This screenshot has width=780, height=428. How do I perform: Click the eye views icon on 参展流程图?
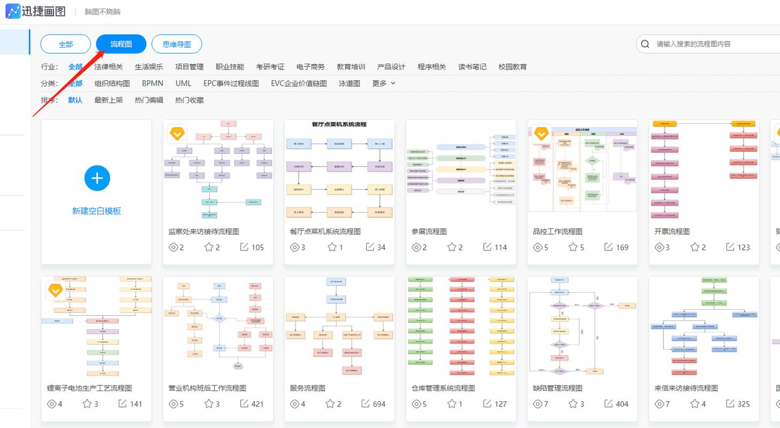tap(416, 247)
